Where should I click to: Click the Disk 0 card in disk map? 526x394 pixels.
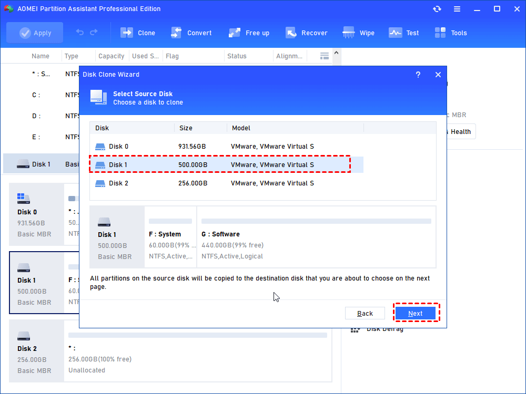coord(37,214)
